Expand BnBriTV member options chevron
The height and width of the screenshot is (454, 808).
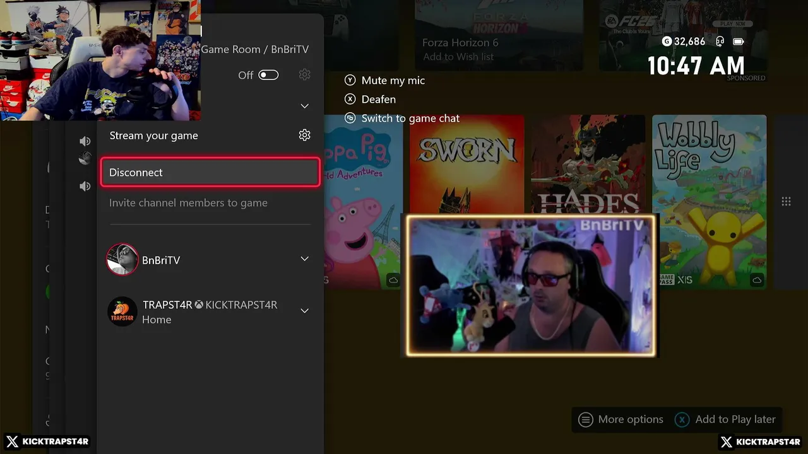click(x=304, y=259)
